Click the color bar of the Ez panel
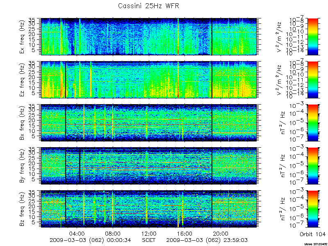Screen dimensions: 328x246 (x=312, y=80)
